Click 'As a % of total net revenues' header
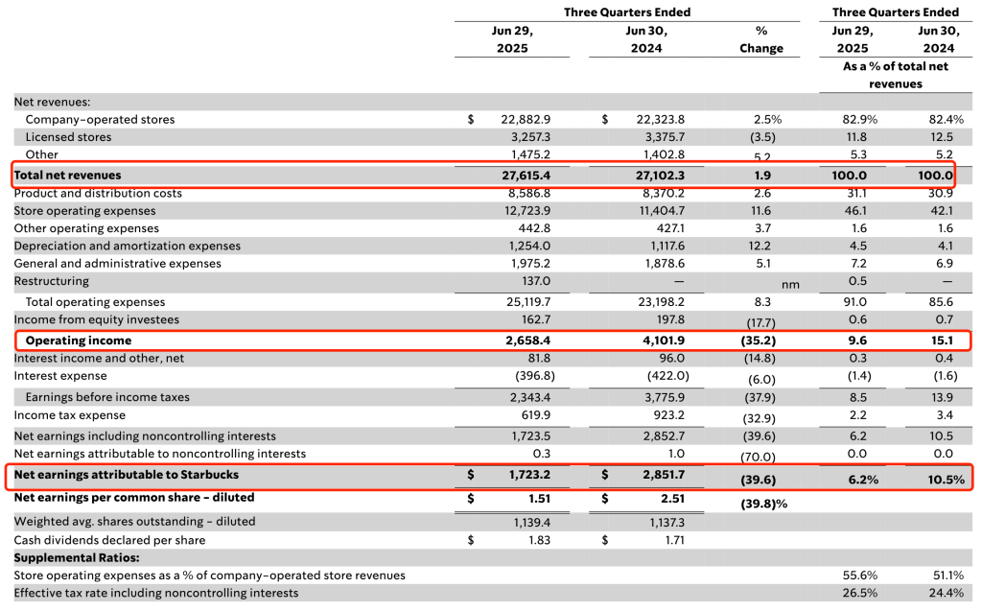 (896, 75)
